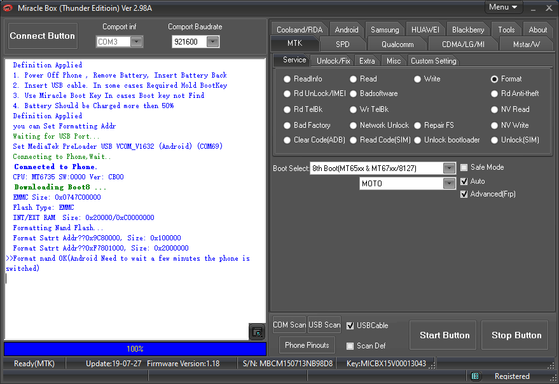Switch to the HUAWEI tab
559x384 pixels.
425,30
